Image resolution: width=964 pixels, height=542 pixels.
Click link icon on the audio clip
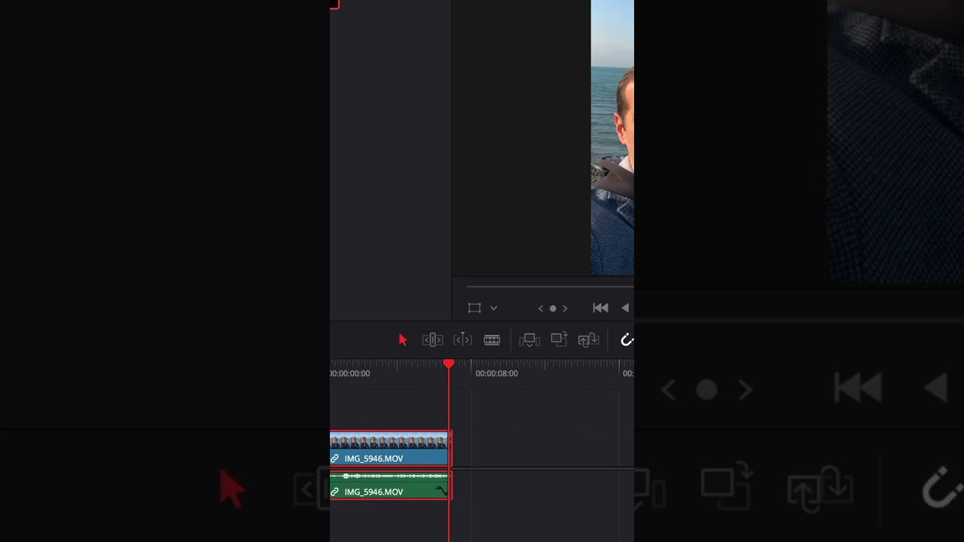point(335,492)
